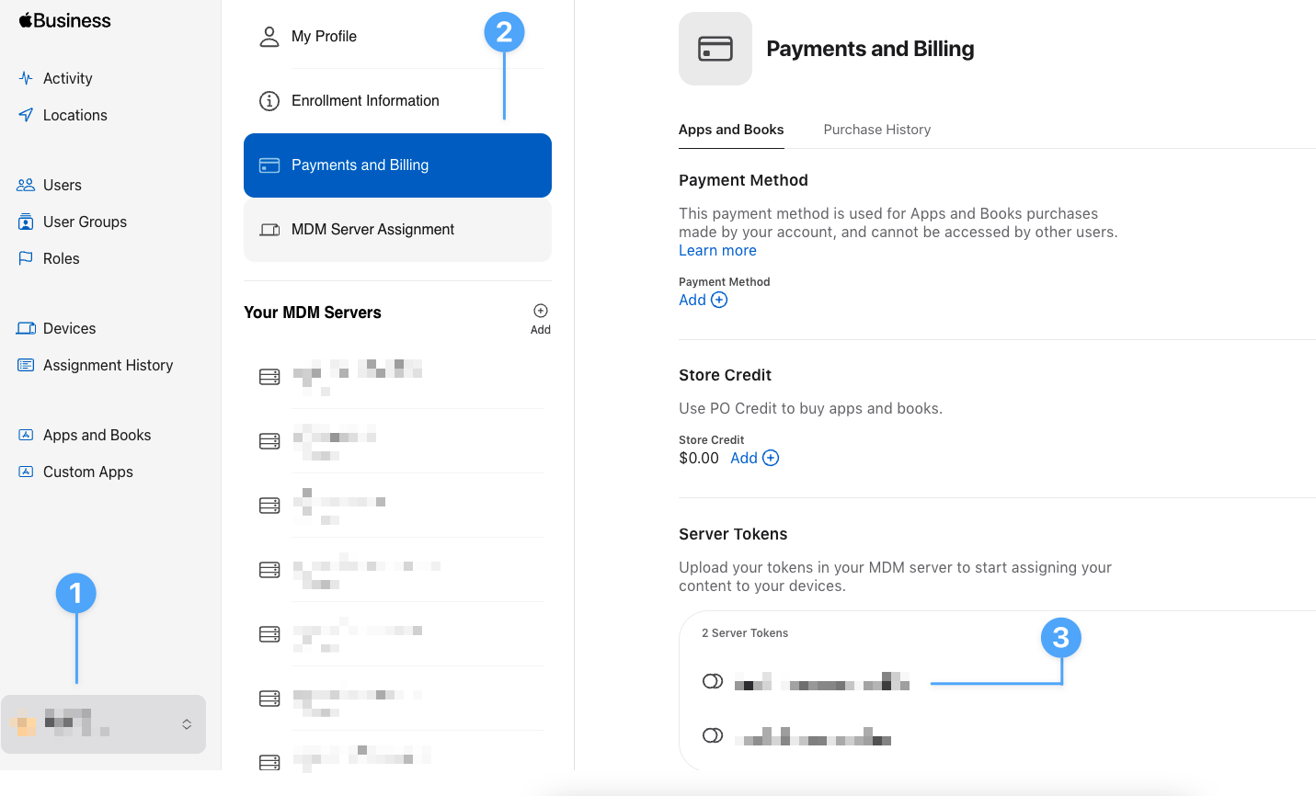The height and width of the screenshot is (796, 1316).
Task: Click the $0.00 store credit value
Action: pos(699,458)
